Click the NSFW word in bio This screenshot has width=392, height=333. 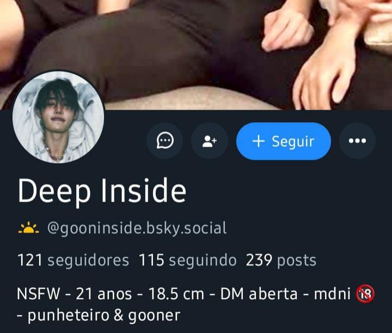click(39, 294)
